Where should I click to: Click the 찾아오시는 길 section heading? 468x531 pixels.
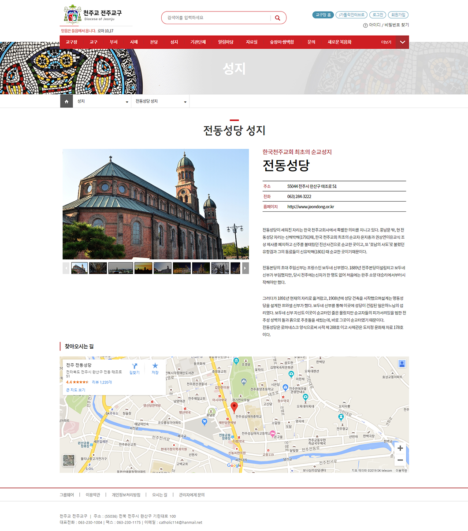(x=79, y=347)
